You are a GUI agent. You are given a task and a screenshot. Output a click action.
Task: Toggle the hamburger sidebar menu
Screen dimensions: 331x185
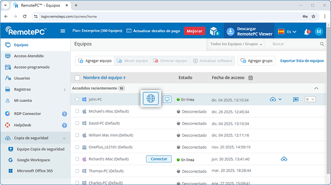tap(63, 31)
